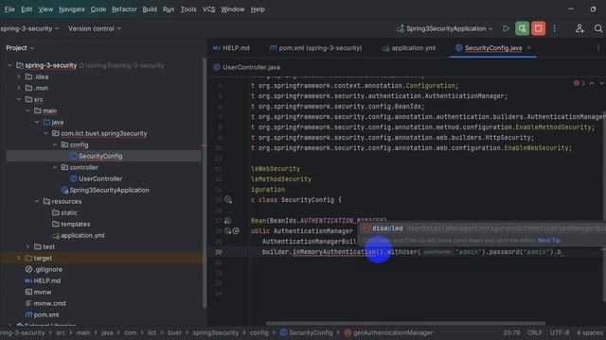
Task: Click the 4 spaces indent indicator
Action: 590,332
